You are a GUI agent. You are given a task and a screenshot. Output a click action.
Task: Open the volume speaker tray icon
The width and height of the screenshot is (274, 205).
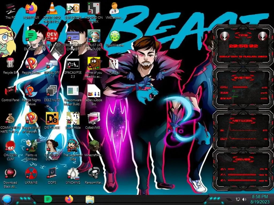244,199
